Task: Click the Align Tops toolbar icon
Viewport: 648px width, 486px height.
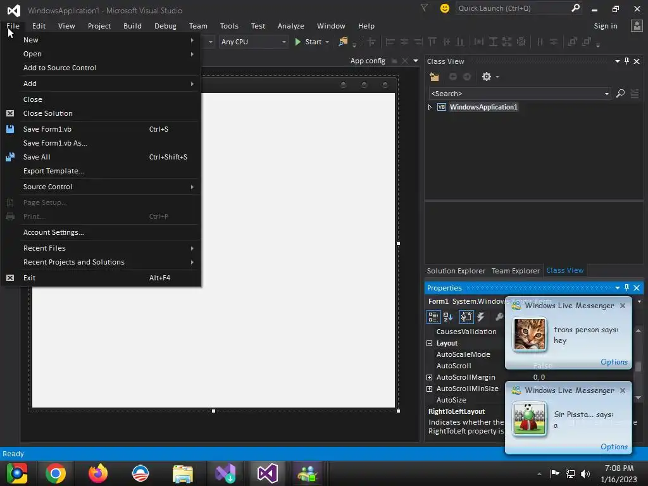Action: [432, 42]
